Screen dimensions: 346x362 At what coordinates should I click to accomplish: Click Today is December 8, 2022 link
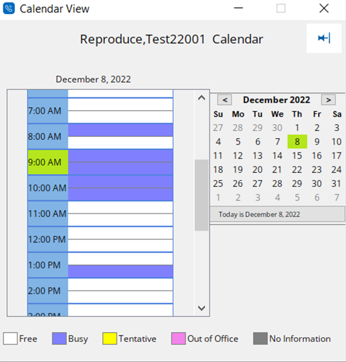(259, 215)
